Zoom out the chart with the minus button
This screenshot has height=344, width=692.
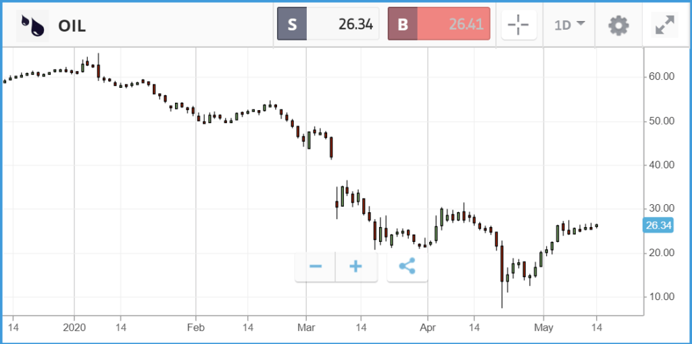point(316,266)
